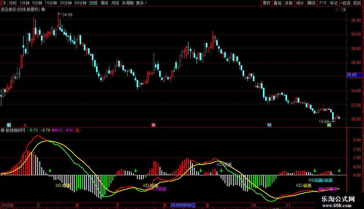Viewport: 364px width, 209px height.
Task: Click the 标记 mark button
Action: tap(334, 3)
